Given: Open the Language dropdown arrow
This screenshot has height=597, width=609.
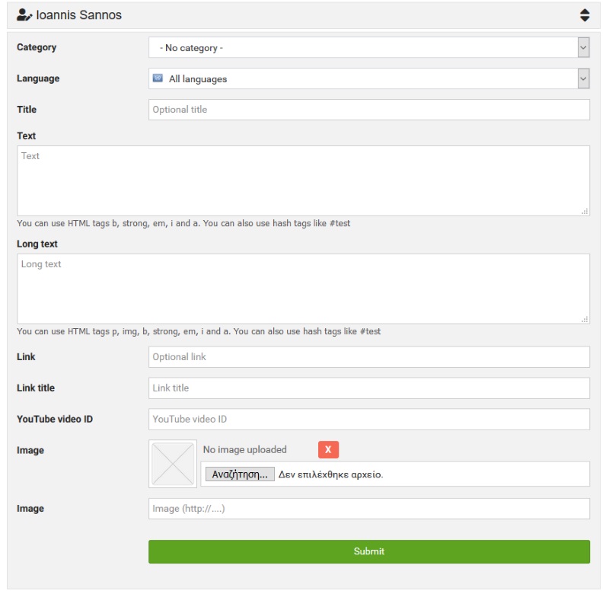Looking at the screenshot, I should click(583, 78).
